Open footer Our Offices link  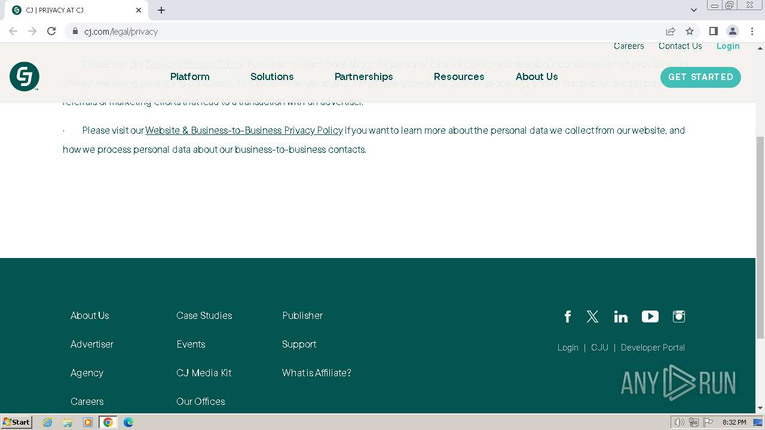pyautogui.click(x=201, y=401)
